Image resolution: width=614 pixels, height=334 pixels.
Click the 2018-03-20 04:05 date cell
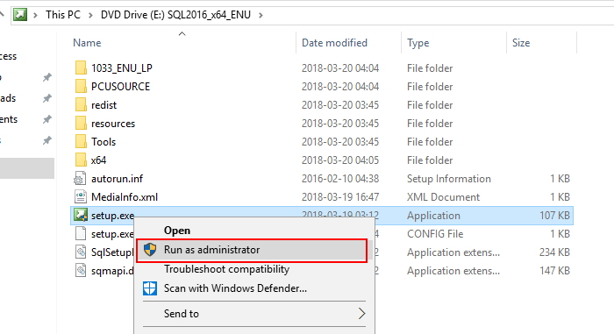(x=340, y=160)
